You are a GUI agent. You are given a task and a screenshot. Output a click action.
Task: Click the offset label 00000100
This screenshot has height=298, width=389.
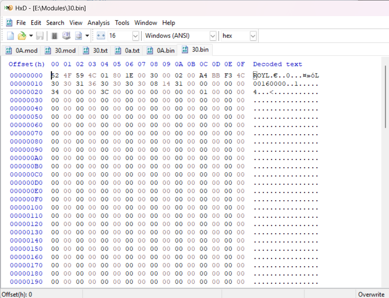point(26,208)
